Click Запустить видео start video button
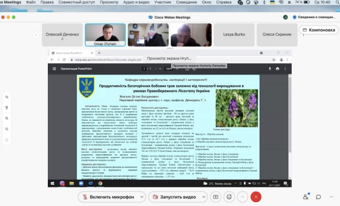The image size is (340, 206). [x=175, y=197]
